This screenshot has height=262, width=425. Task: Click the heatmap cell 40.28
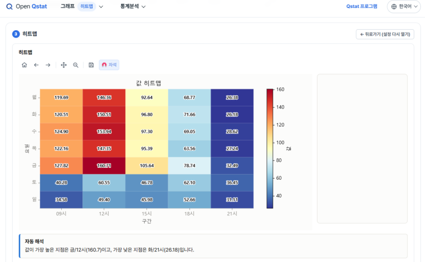(61, 183)
